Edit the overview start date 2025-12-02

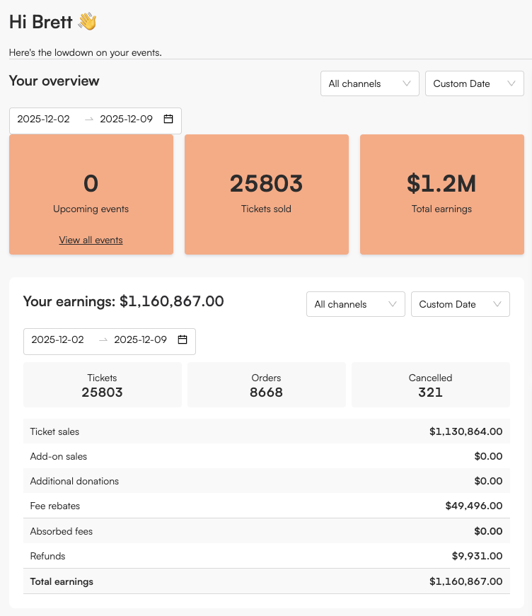44,120
